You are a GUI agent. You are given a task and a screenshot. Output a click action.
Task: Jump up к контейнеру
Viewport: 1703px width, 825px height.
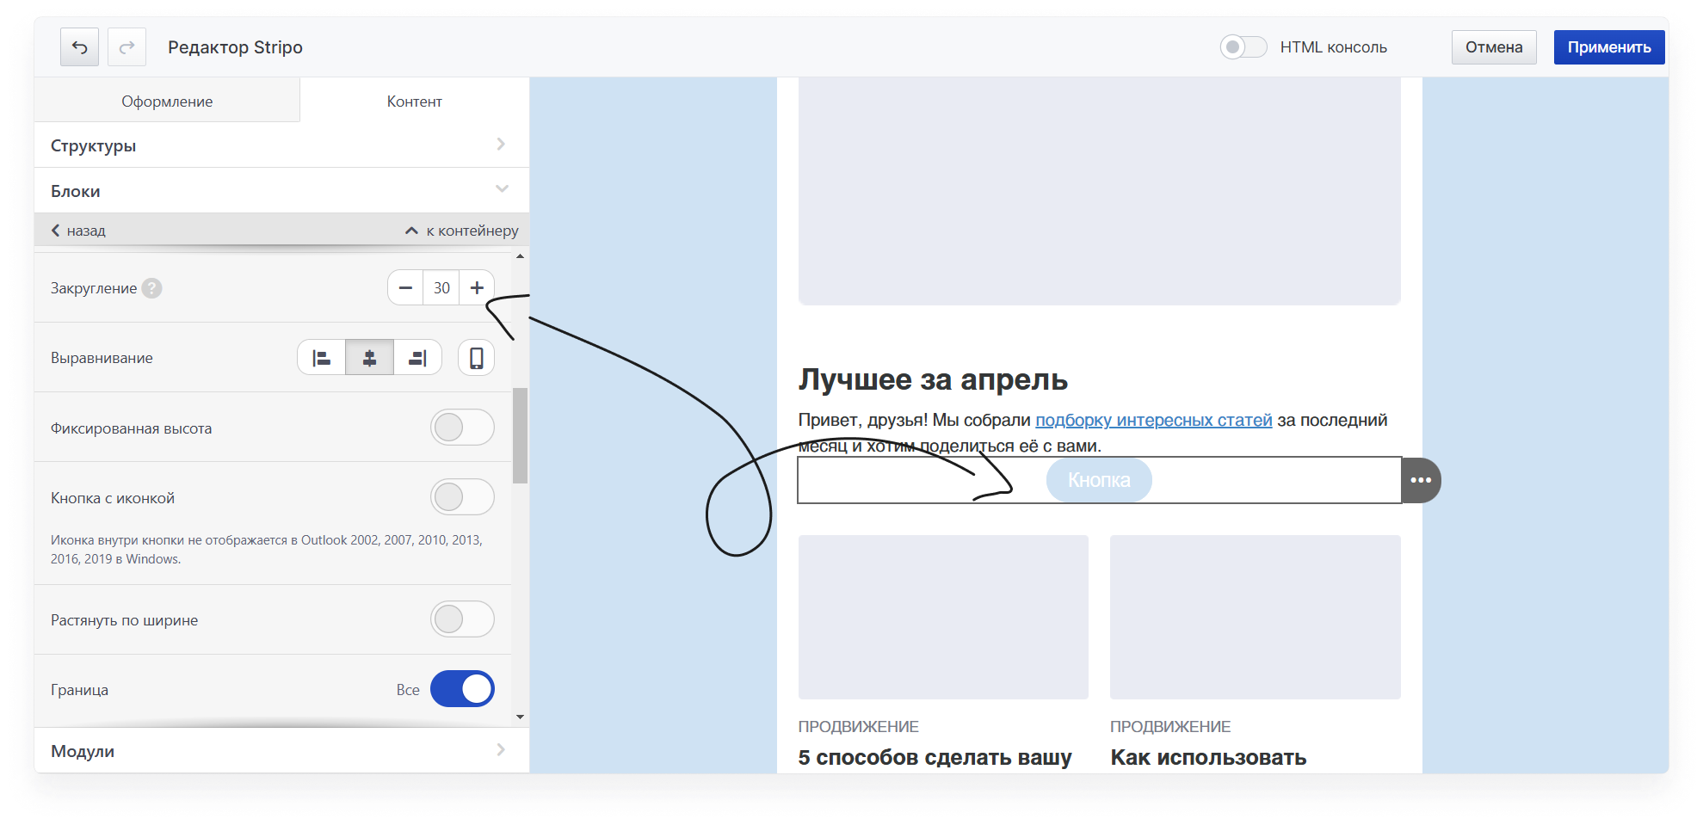(462, 231)
